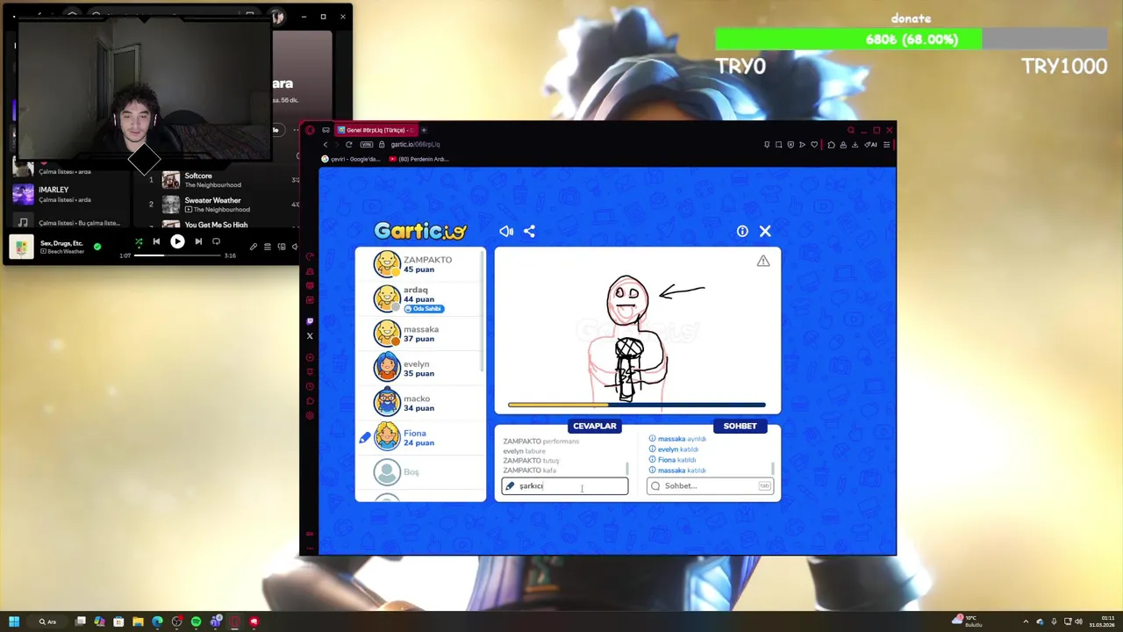This screenshot has height=632, width=1123.
Task: Click the drawing time progress bar
Action: 637,405
